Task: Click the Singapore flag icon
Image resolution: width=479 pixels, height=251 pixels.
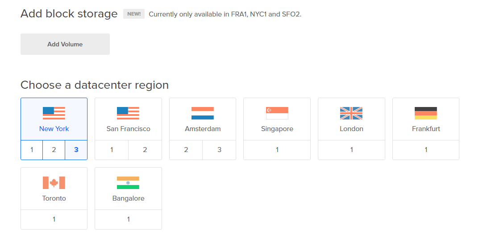Action: (x=277, y=113)
